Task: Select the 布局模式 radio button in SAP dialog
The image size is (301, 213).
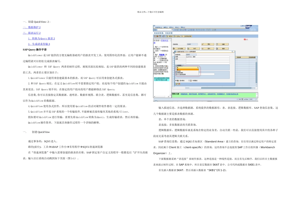Action: [x=189, y=81]
